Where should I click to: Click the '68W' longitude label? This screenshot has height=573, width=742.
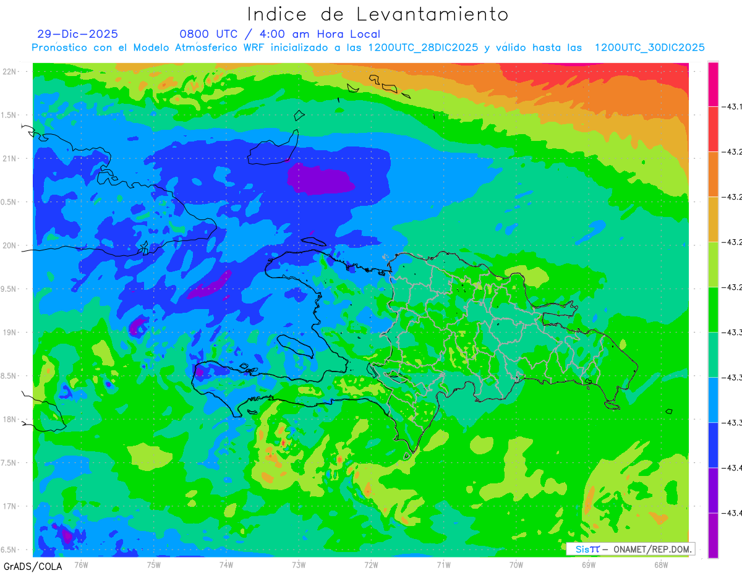661,564
